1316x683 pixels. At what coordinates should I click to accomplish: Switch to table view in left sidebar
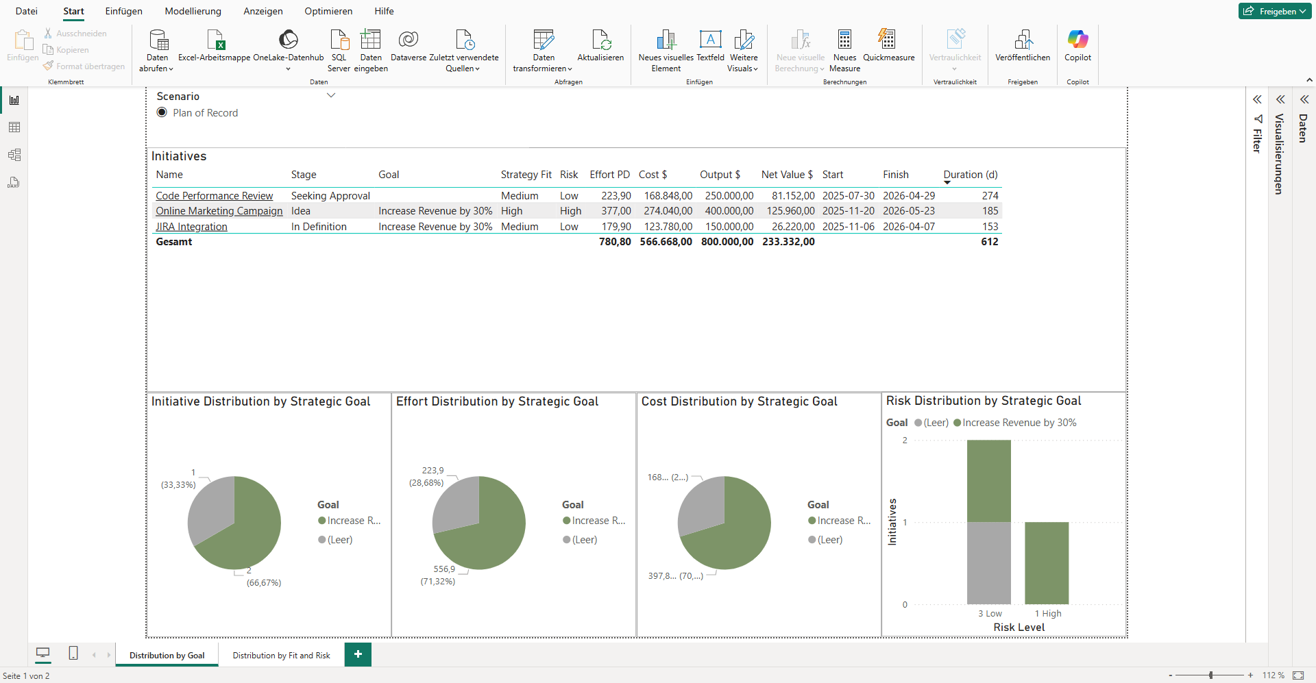pyautogui.click(x=14, y=127)
